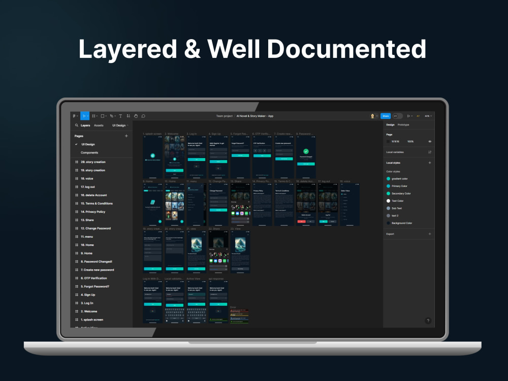Select the Error frame on canvas
The width and height of the screenshot is (508, 381).
pyautogui.click(x=239, y=316)
